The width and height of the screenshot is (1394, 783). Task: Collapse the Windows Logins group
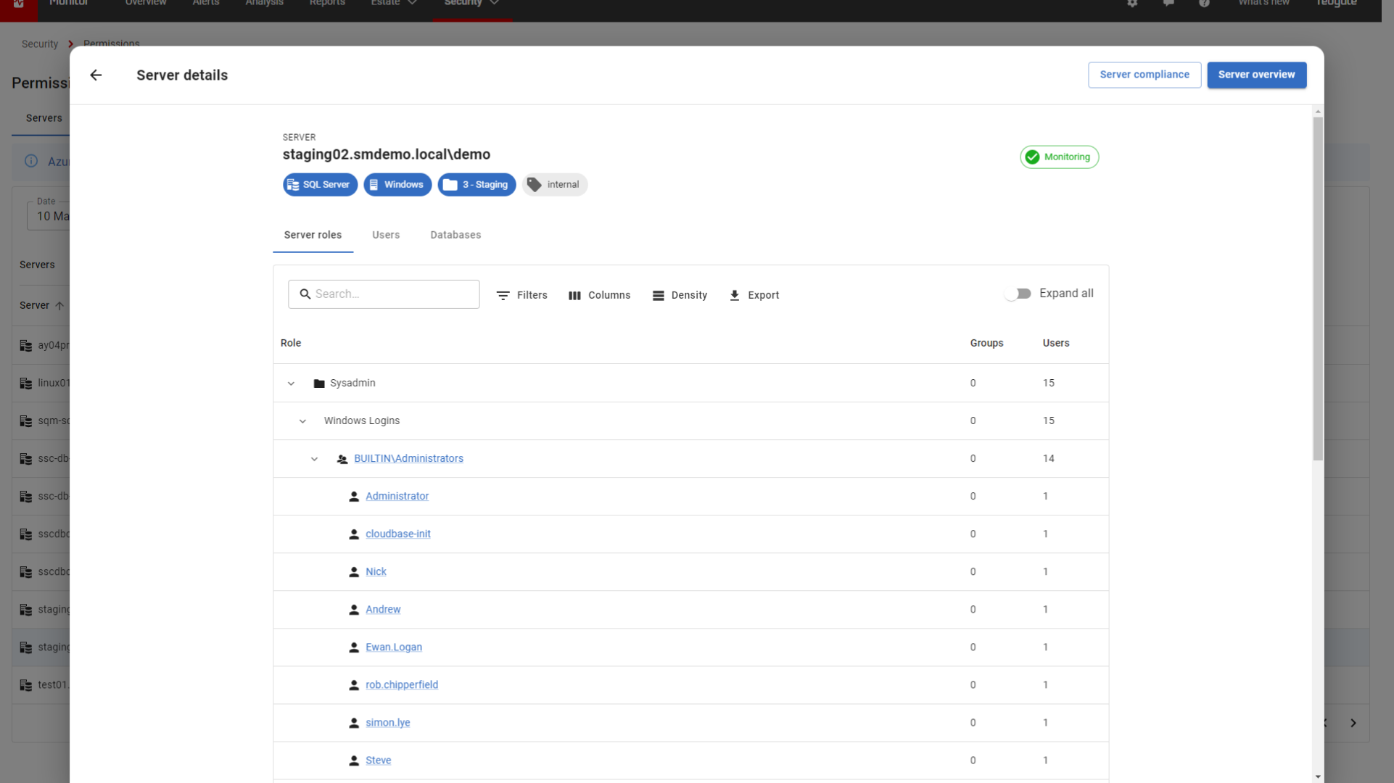pyautogui.click(x=302, y=420)
